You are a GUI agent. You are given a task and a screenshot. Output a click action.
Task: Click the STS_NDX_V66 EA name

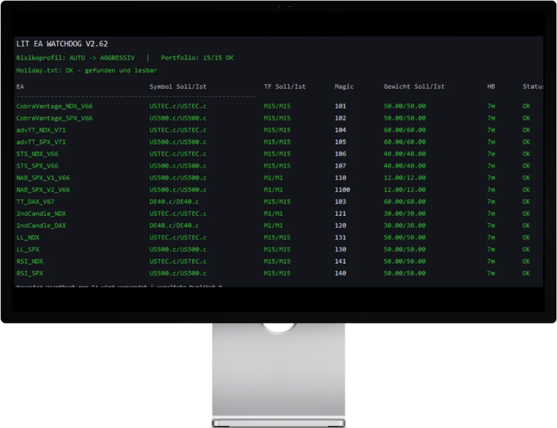tap(37, 154)
